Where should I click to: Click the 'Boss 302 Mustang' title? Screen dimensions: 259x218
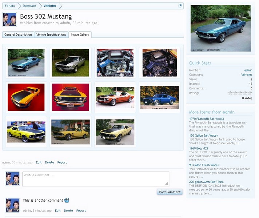46,16
